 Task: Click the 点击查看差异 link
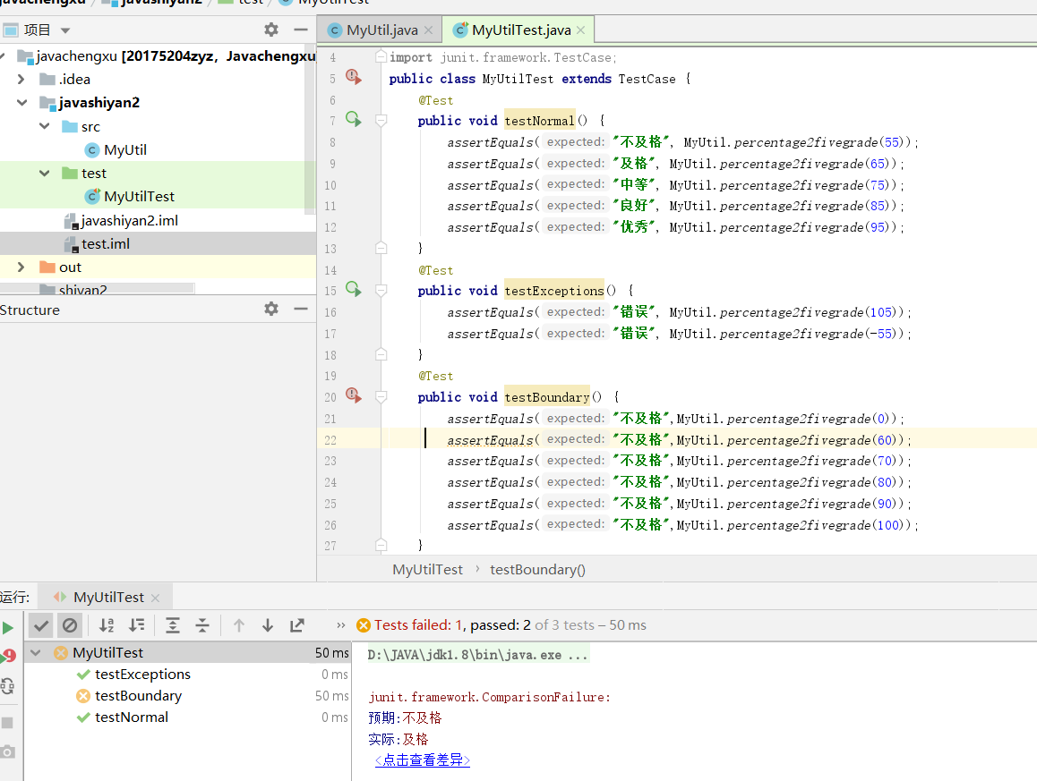[x=423, y=760]
